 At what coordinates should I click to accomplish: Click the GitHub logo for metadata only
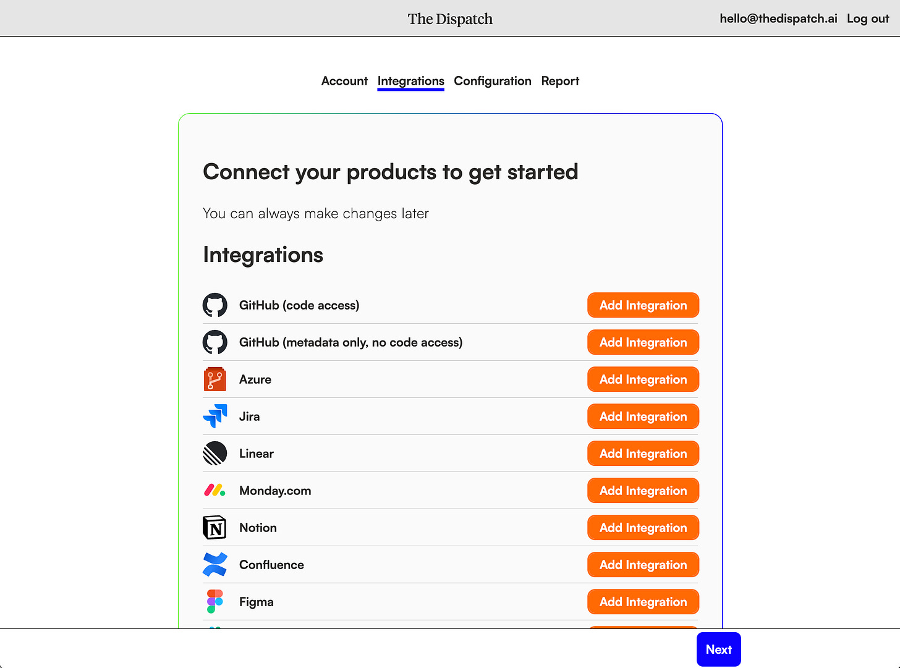(215, 342)
